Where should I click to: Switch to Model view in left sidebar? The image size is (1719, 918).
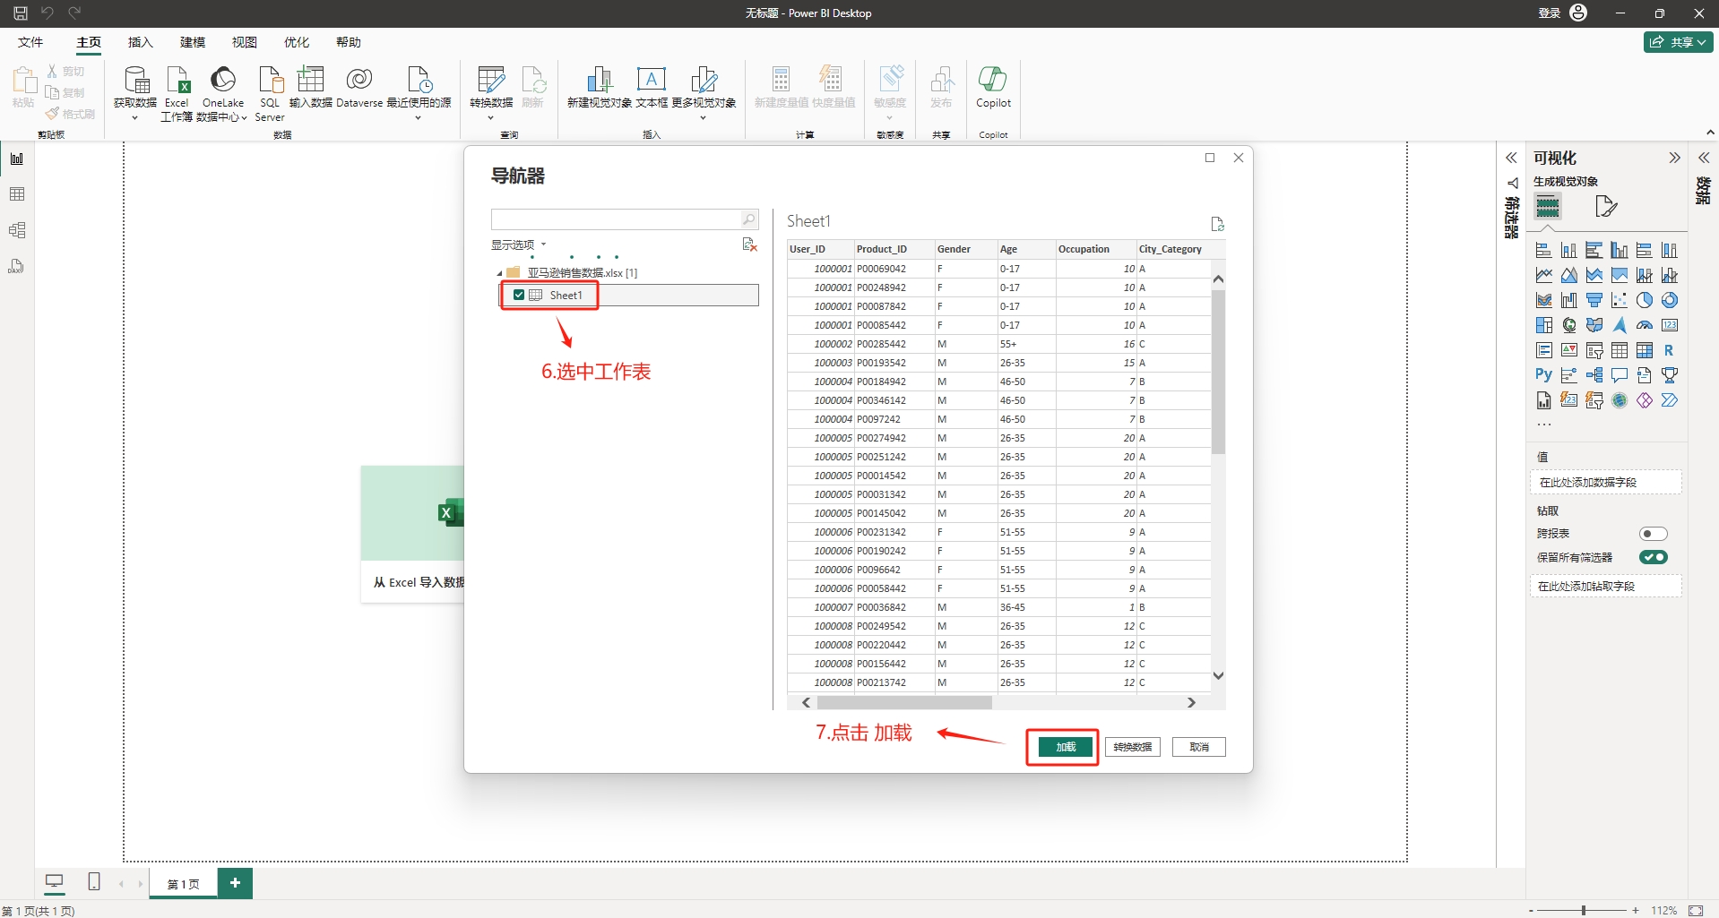point(17,230)
